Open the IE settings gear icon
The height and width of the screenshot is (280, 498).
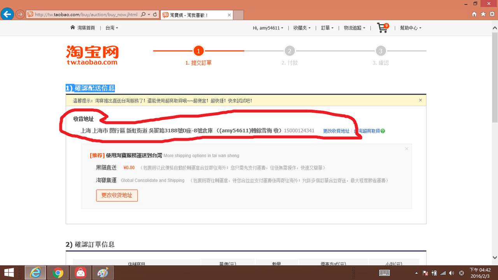pyautogui.click(x=492, y=14)
